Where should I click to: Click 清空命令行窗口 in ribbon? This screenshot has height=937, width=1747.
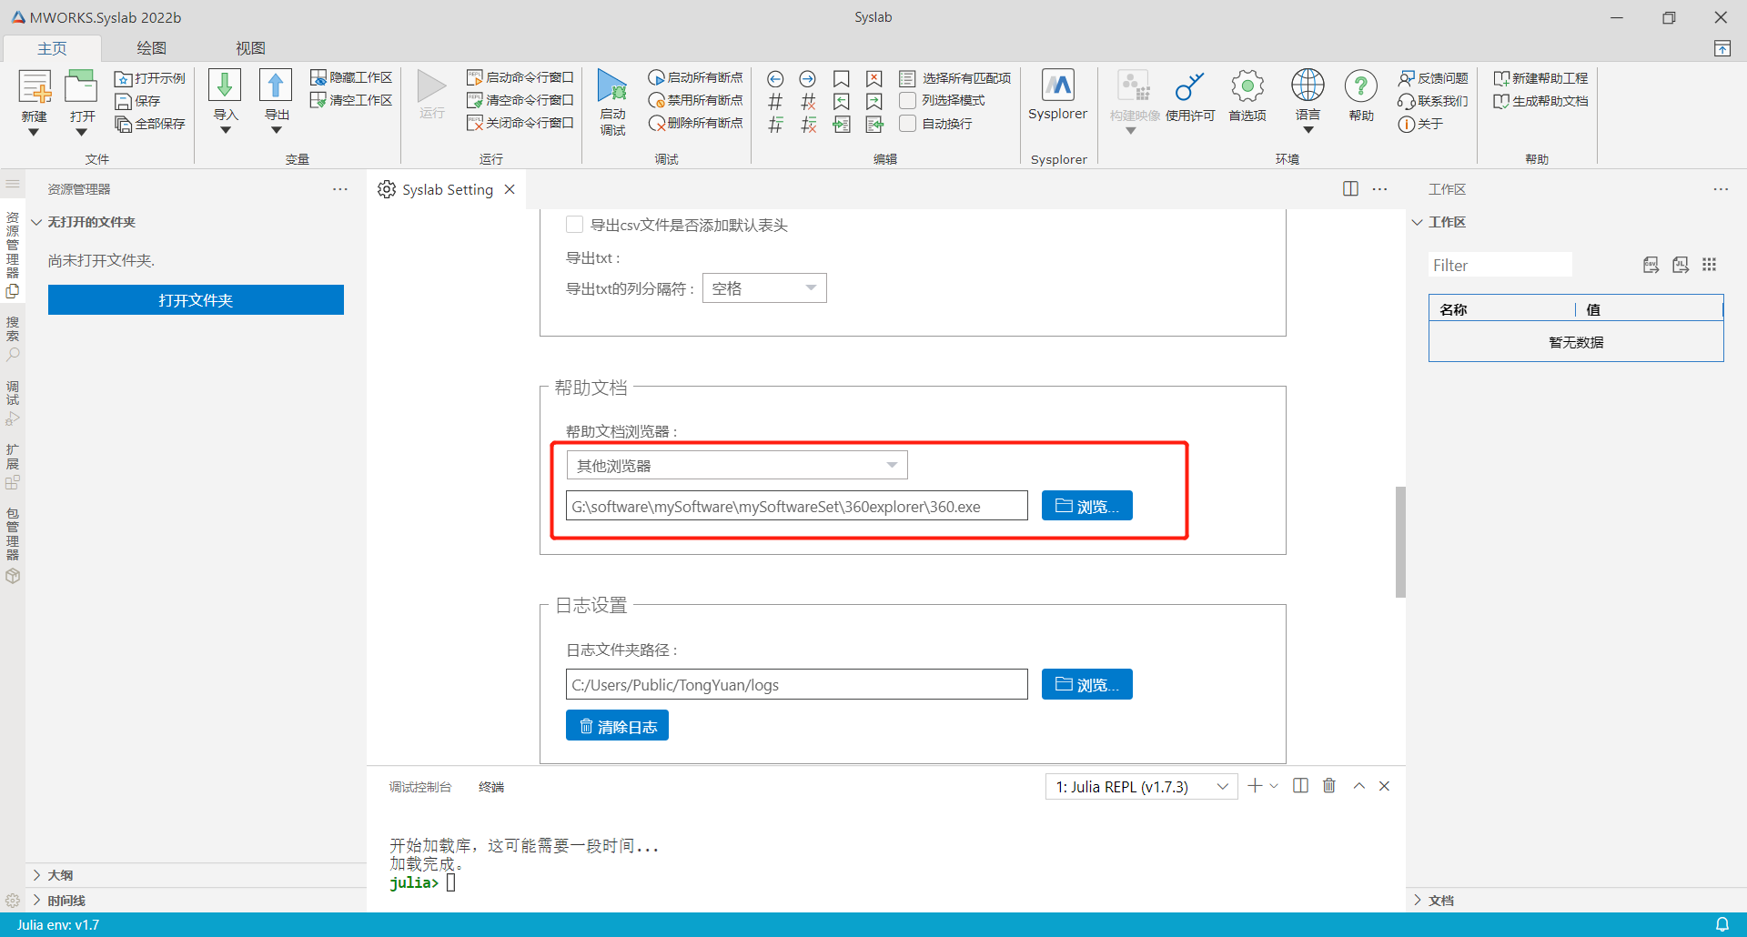(x=520, y=100)
